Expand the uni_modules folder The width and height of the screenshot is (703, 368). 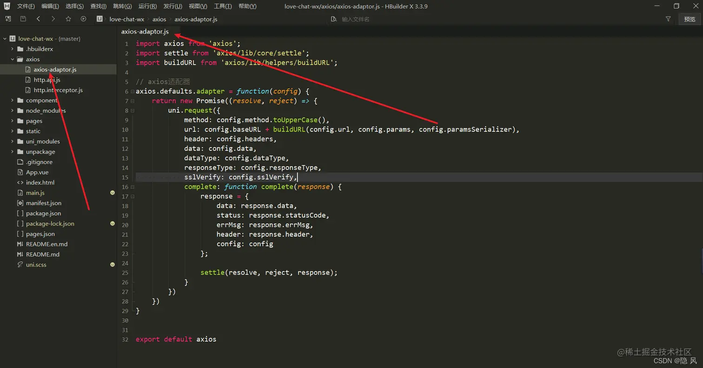tap(13, 141)
